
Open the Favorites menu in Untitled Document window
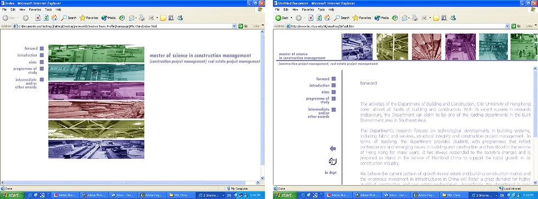309,10
